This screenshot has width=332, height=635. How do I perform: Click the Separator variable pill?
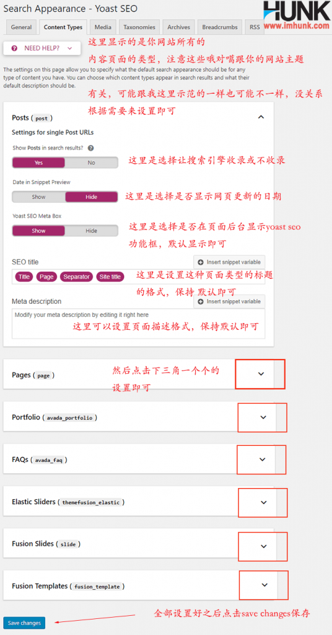tap(76, 277)
